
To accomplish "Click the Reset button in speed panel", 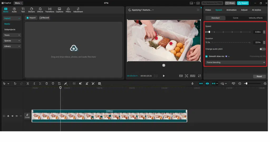I will [259, 76].
